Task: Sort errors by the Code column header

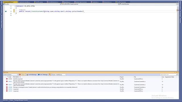Action: click(10, 77)
